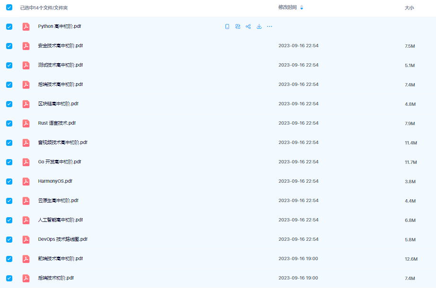This screenshot has width=436, height=288.
Task: Click size value 3.8M
Action: pyautogui.click(x=410, y=182)
